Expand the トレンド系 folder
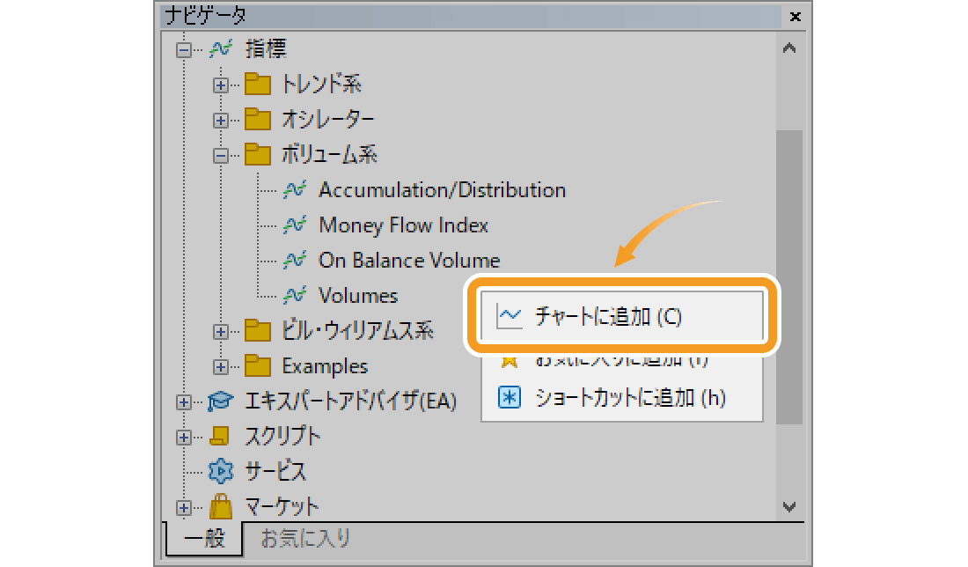Screen dimensions: 968x567 pyautogui.click(x=220, y=85)
